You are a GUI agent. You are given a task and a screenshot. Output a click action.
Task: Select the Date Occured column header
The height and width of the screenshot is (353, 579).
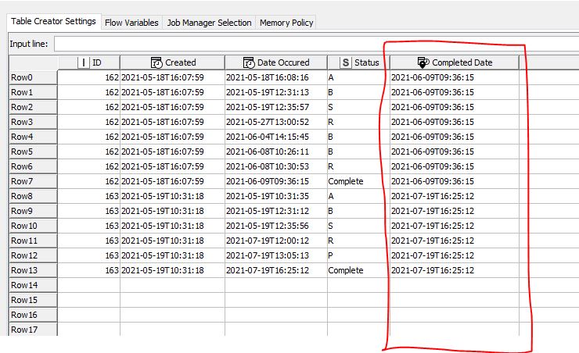pyautogui.click(x=276, y=62)
